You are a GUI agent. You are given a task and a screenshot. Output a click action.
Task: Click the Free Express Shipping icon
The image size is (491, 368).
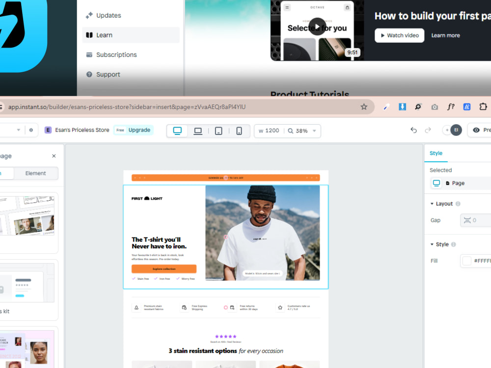[184, 308]
